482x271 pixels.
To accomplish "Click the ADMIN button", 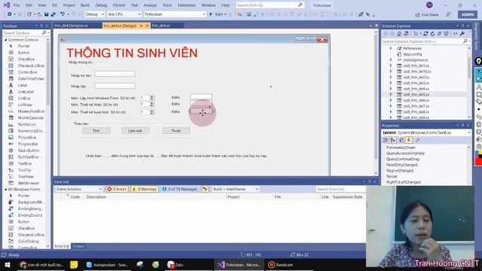I will [468, 14].
